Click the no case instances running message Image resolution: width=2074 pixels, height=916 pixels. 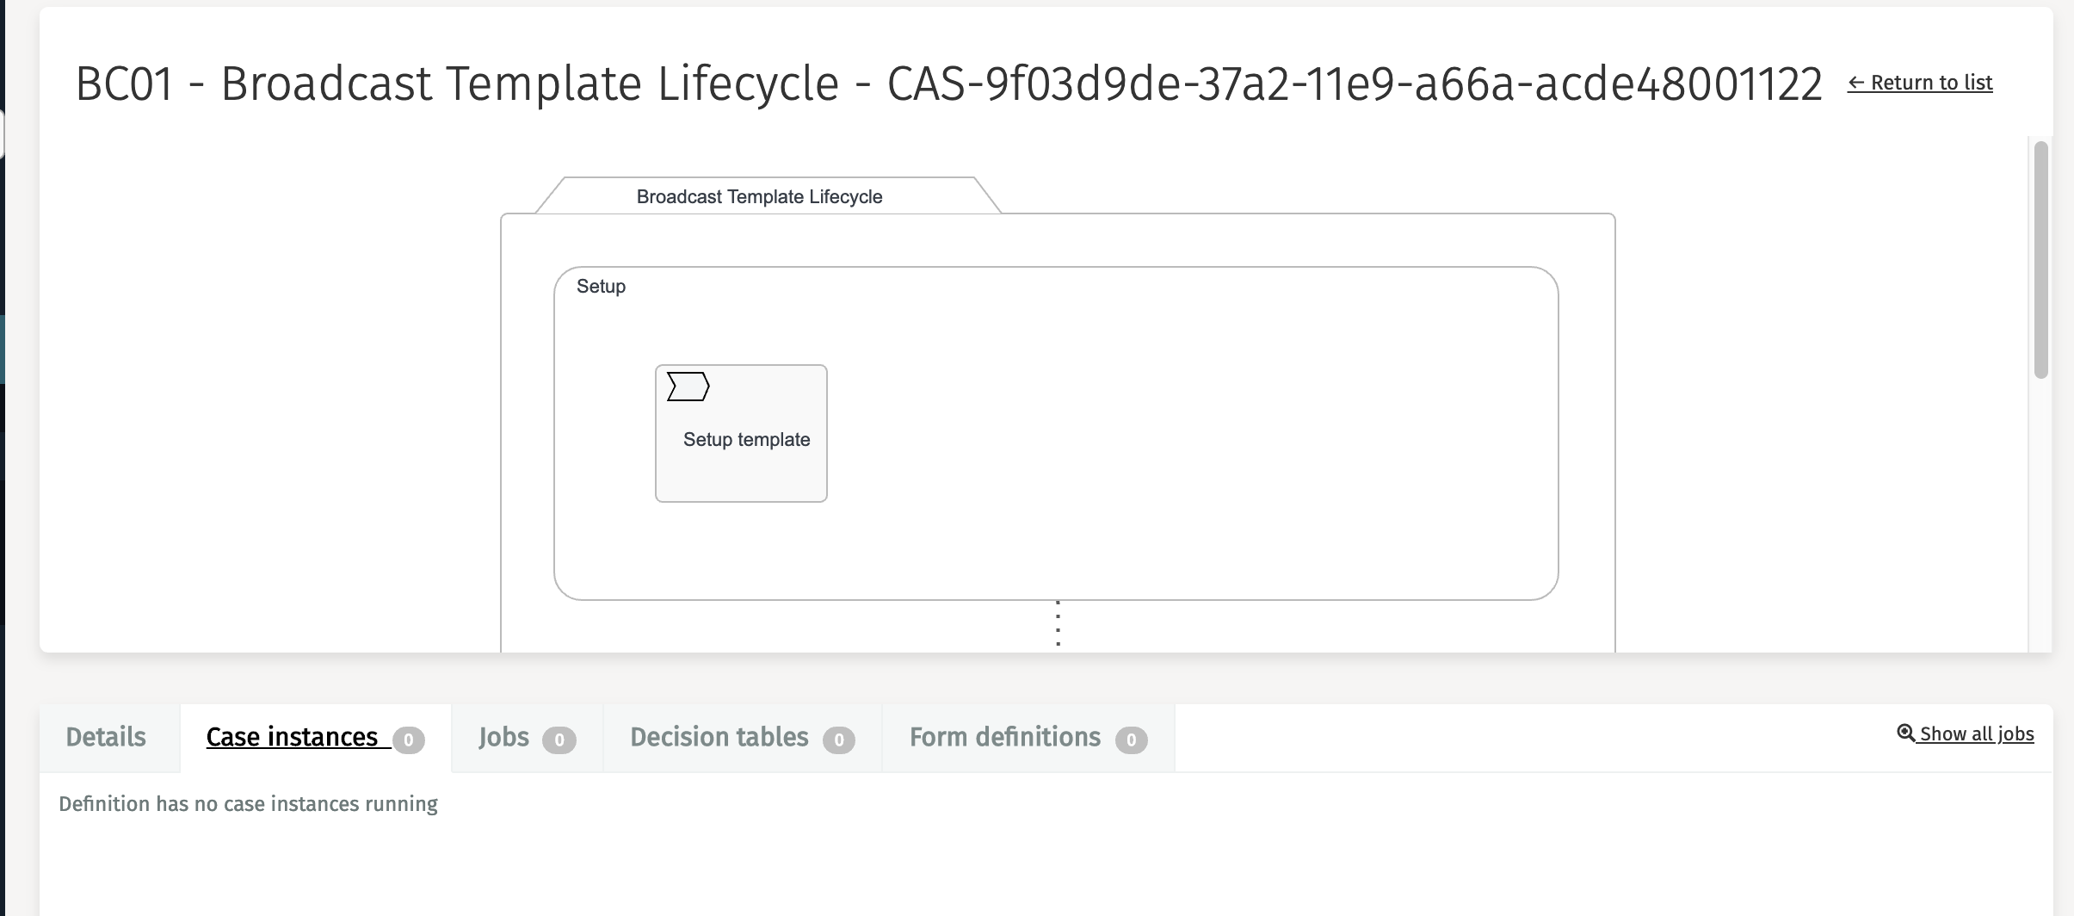point(248,804)
